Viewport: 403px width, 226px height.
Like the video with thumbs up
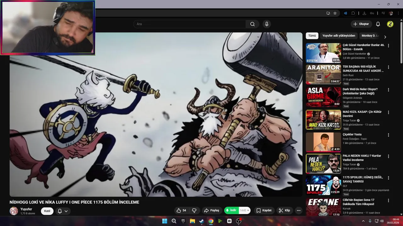pos(181,210)
